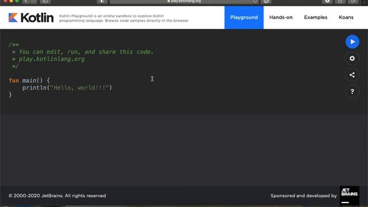Viewport: 368px width, 207px height.
Task: Click the share code icon
Action: point(352,75)
